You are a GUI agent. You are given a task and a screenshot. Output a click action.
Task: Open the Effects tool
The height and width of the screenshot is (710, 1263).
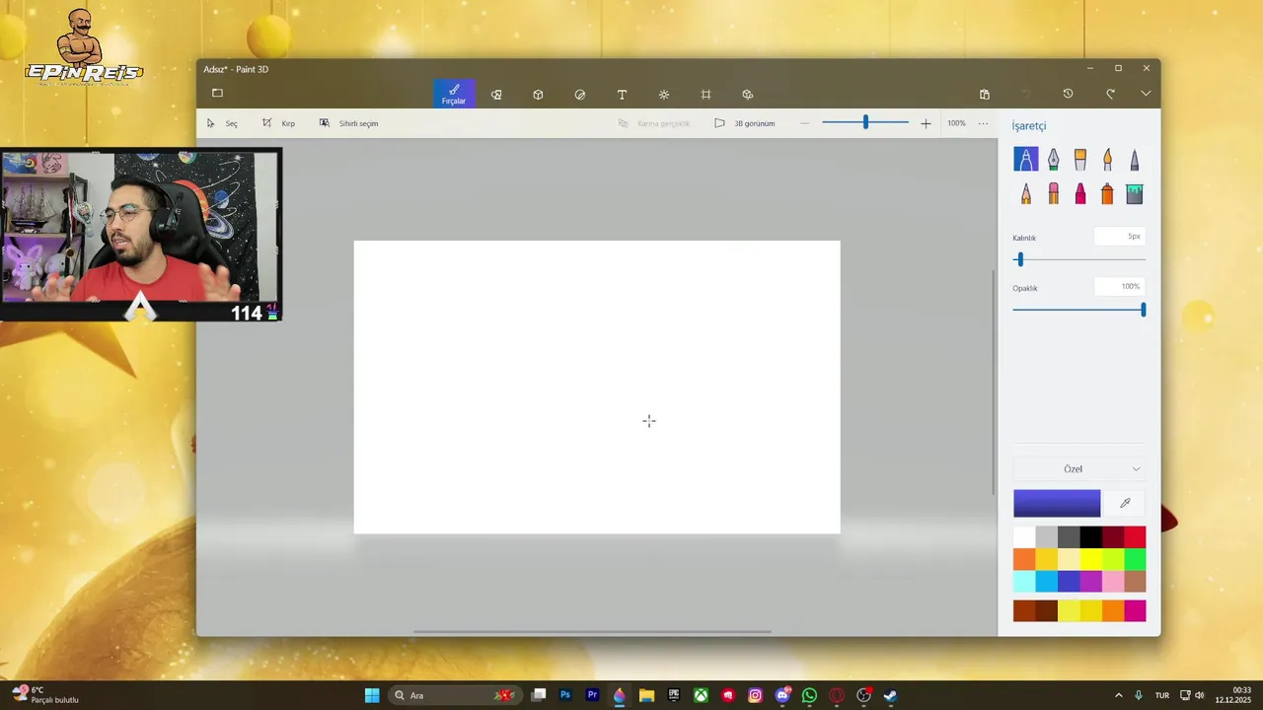pyautogui.click(x=664, y=95)
